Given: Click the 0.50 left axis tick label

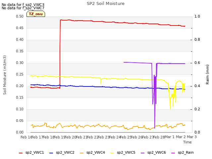Looking at the screenshot, I should click(x=20, y=16).
